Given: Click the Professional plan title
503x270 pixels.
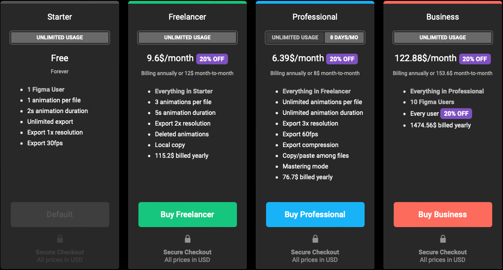Looking at the screenshot, I should (x=315, y=17).
